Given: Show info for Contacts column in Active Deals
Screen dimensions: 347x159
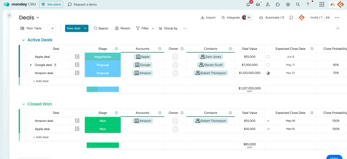Looking at the screenshot, I should [x=230, y=49].
